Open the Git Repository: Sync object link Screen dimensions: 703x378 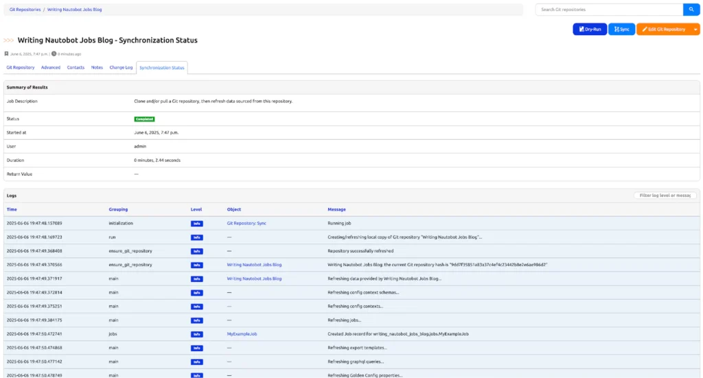coord(246,223)
